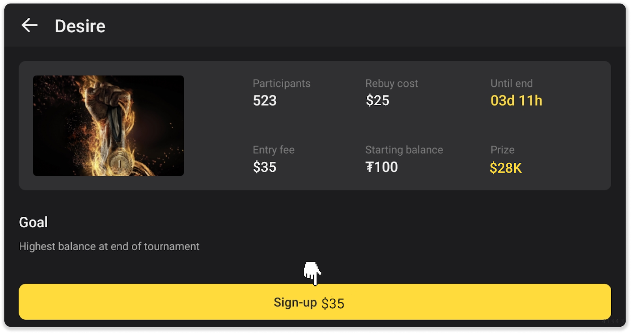Click the Until end label
This screenshot has height=333, width=631.
511,84
